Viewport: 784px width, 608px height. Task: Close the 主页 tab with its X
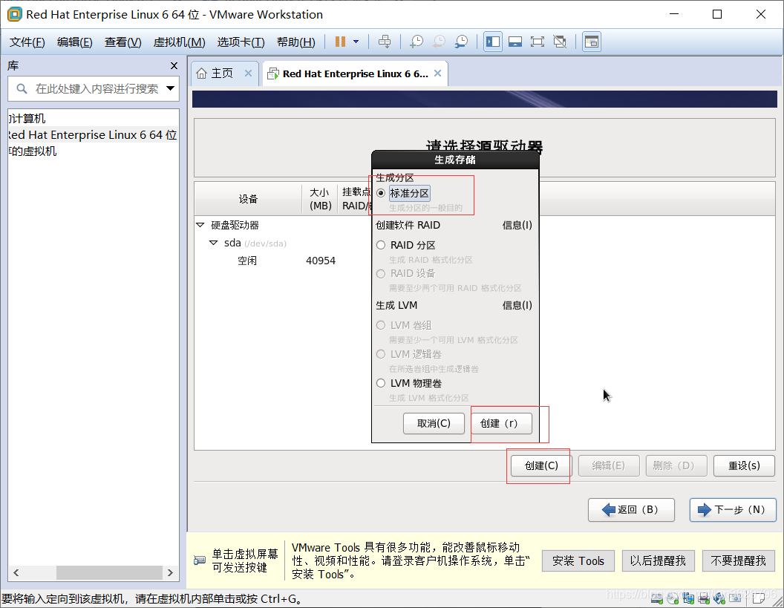coord(248,73)
